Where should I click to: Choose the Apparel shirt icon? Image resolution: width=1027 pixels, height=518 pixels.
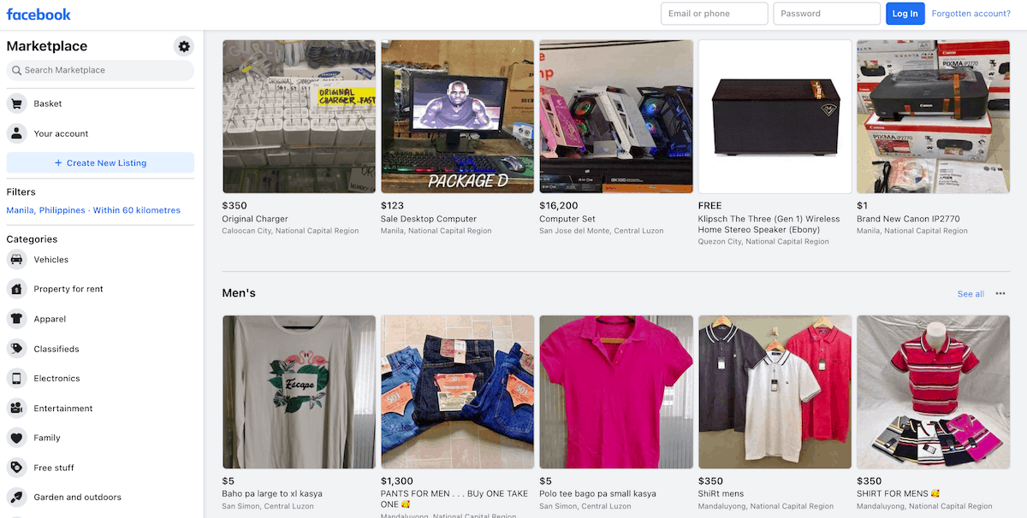16,319
